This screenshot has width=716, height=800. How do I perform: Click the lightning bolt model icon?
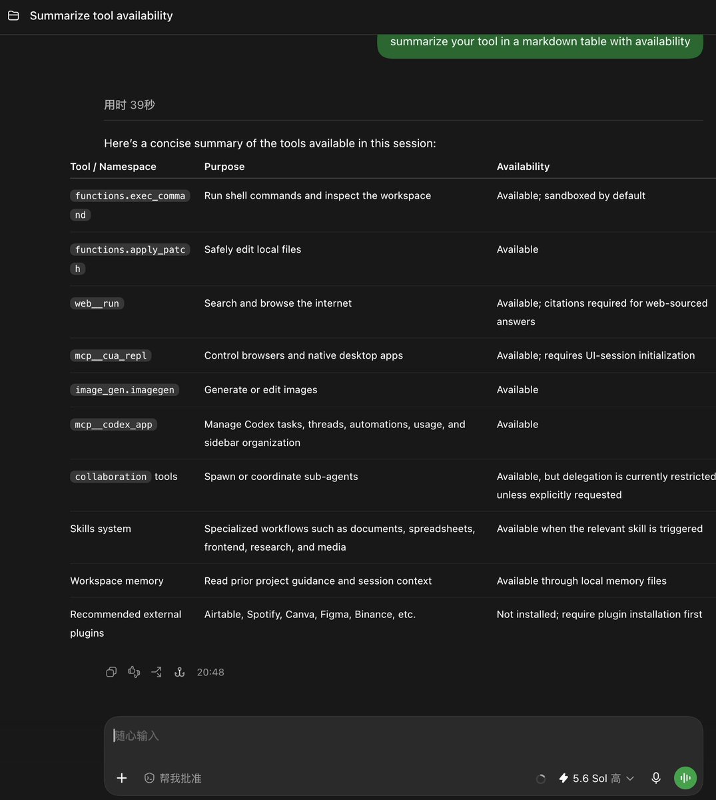click(563, 778)
